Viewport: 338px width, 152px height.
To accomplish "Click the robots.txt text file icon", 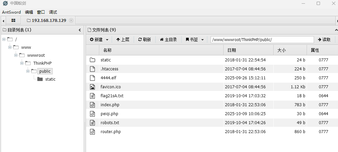I will 92,122.
